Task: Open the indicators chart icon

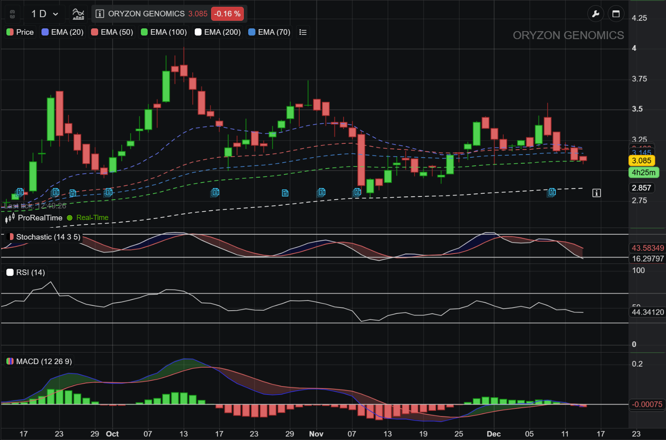Action: [x=78, y=14]
